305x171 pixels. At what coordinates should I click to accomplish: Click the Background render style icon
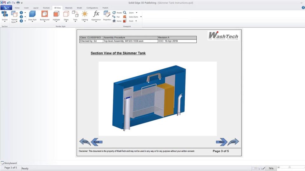[44, 14]
